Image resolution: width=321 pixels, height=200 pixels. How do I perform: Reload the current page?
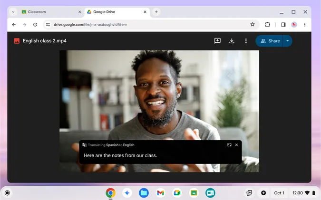[35, 25]
